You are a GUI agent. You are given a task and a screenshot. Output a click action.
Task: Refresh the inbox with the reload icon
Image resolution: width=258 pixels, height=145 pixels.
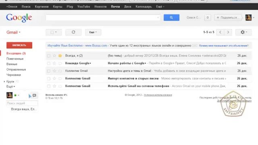click(x=73, y=32)
